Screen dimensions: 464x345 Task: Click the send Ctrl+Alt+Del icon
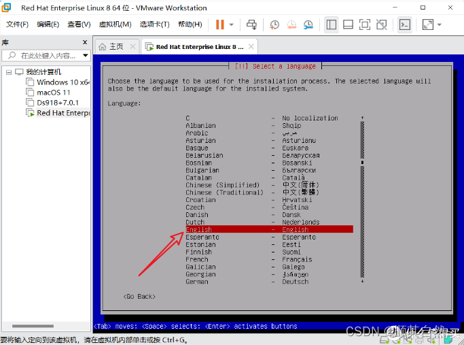(x=252, y=24)
